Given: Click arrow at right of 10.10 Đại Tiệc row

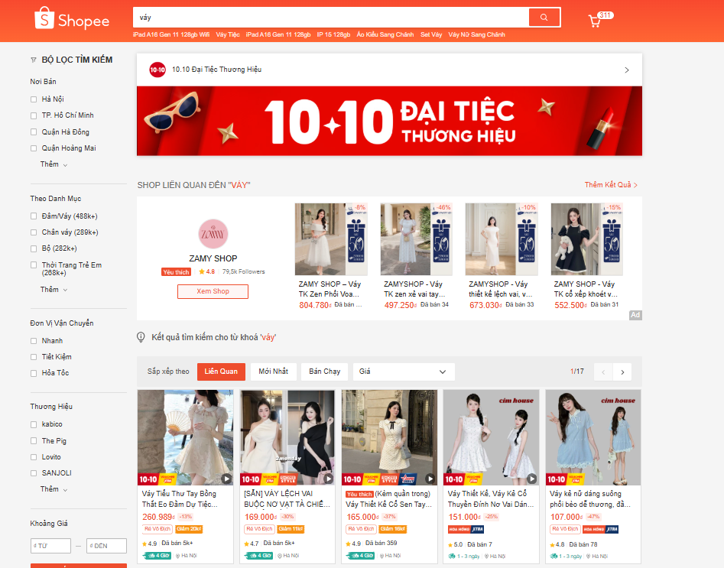Looking at the screenshot, I should [627, 70].
